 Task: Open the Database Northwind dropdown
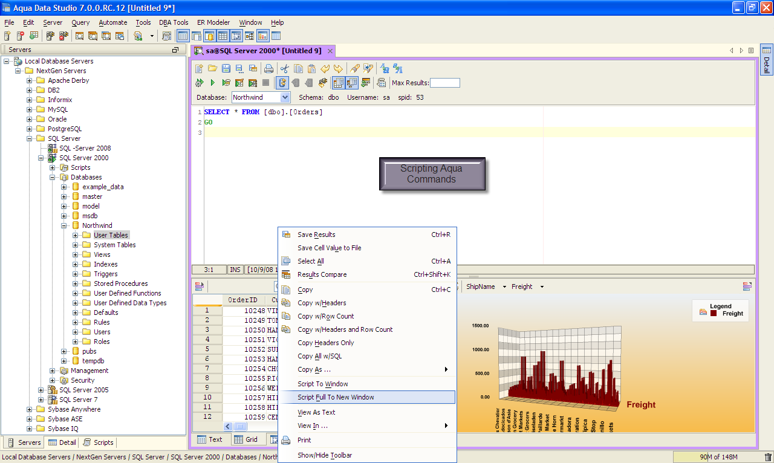coord(285,97)
